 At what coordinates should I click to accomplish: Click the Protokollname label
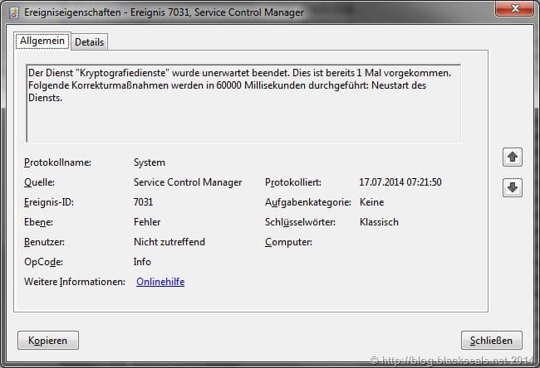(x=57, y=162)
